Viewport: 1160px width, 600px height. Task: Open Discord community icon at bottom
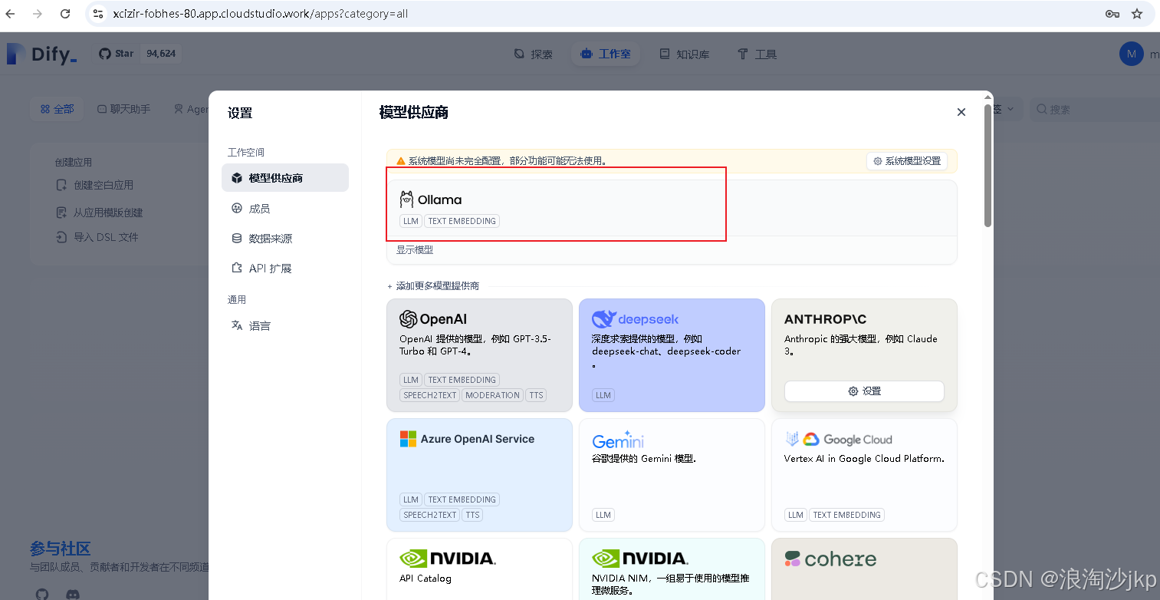pyautogui.click(x=73, y=594)
